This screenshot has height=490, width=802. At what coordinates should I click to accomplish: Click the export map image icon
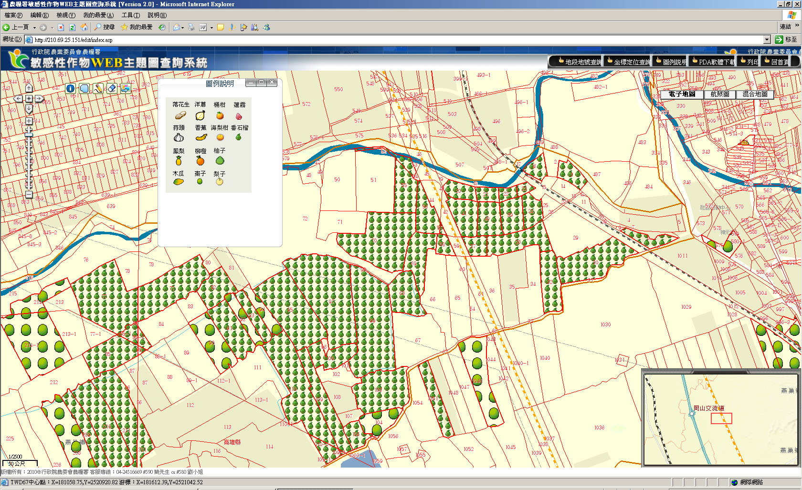126,88
